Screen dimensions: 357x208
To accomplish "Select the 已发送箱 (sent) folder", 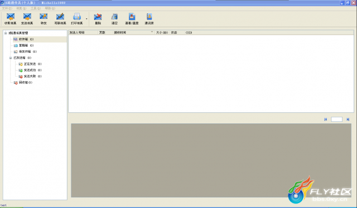I will (x=22, y=58).
